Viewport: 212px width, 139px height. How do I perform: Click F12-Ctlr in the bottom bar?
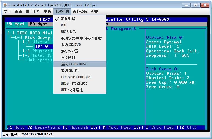click(x=187, y=127)
